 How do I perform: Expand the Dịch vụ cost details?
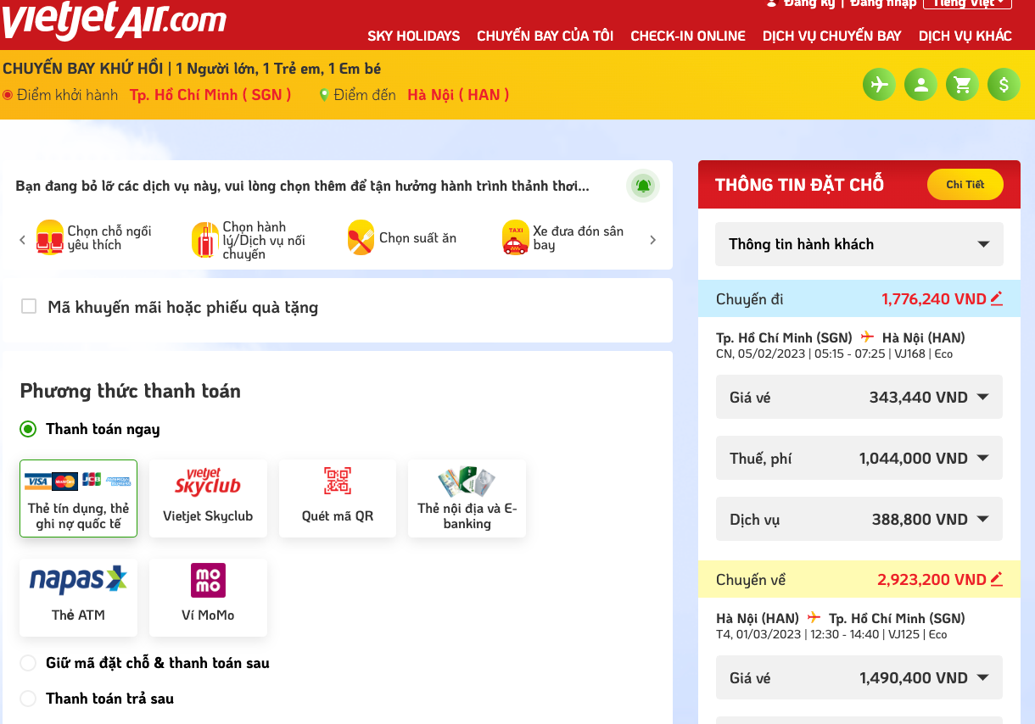(x=983, y=520)
